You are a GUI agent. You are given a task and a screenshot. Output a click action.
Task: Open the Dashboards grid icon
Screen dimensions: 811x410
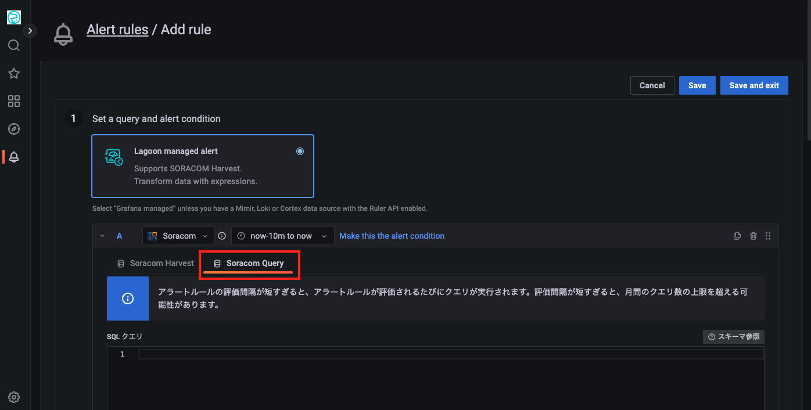click(14, 101)
